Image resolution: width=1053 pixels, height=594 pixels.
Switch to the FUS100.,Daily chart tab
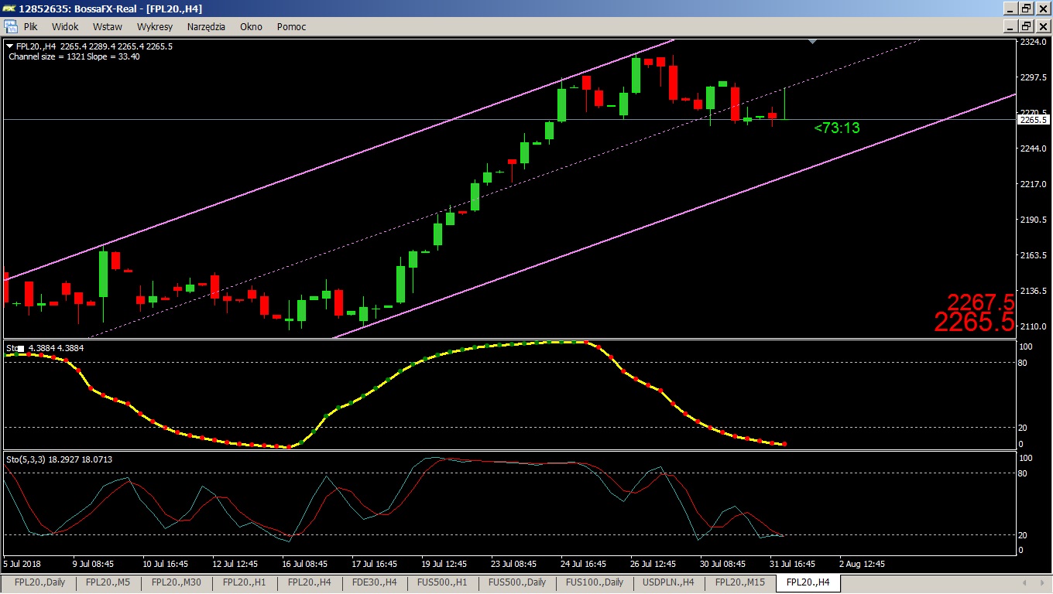pos(594,582)
